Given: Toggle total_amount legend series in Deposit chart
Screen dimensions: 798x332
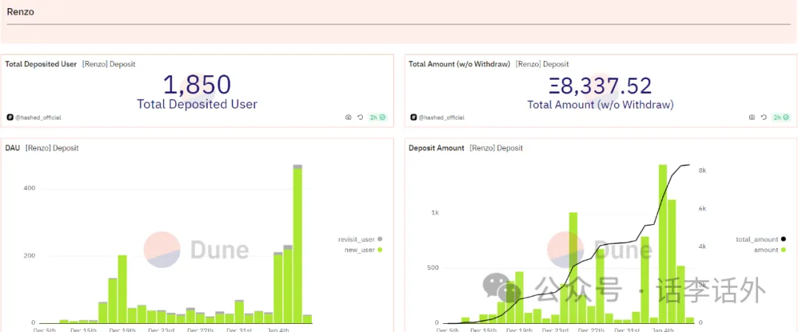Looking at the screenshot, I should pyautogui.click(x=761, y=239).
